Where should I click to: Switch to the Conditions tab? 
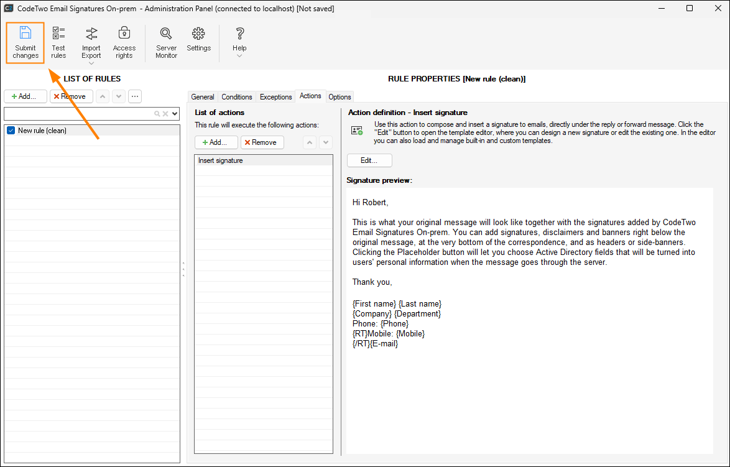tap(237, 97)
